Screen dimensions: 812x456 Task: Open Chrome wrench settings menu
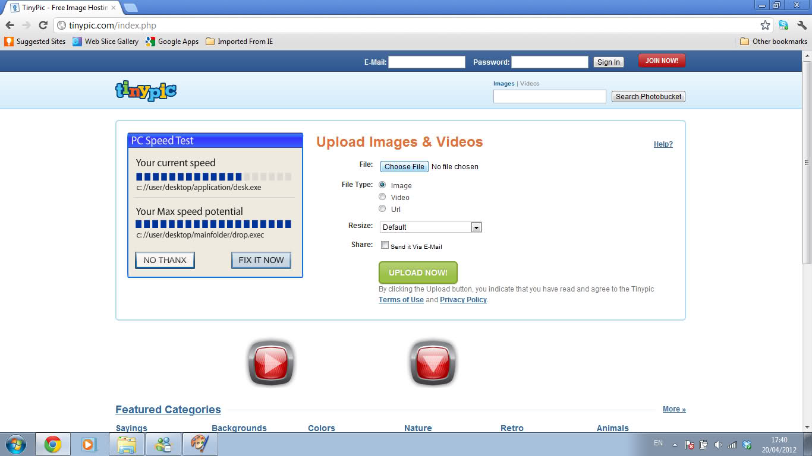pos(801,26)
